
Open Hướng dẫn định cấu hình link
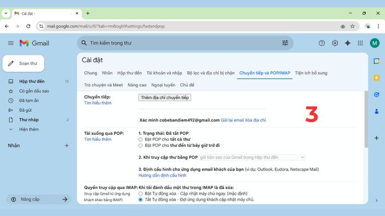pyautogui.click(x=162, y=175)
